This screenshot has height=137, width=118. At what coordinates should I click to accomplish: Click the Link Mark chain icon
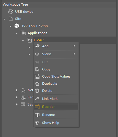click(37, 99)
